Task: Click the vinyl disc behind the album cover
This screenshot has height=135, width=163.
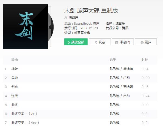Action: 51,27
